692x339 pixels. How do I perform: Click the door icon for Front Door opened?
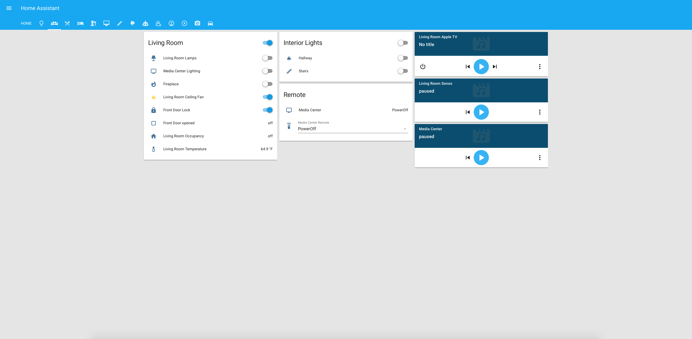(x=154, y=123)
